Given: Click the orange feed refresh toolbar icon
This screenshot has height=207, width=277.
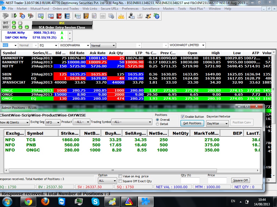Looking at the screenshot, I should pyautogui.click(x=22, y=16).
